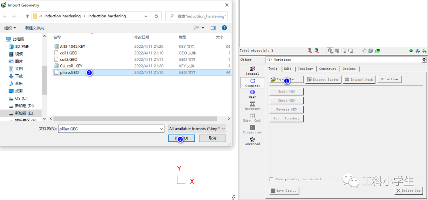Click the green and blue spheres icon
This screenshot has height=200, width=428.
pyautogui.click(x=424, y=51)
